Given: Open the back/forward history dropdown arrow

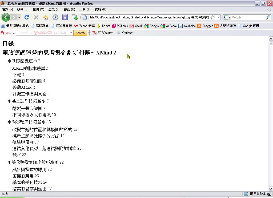Looking at the screenshot, I should [x=19, y=17].
